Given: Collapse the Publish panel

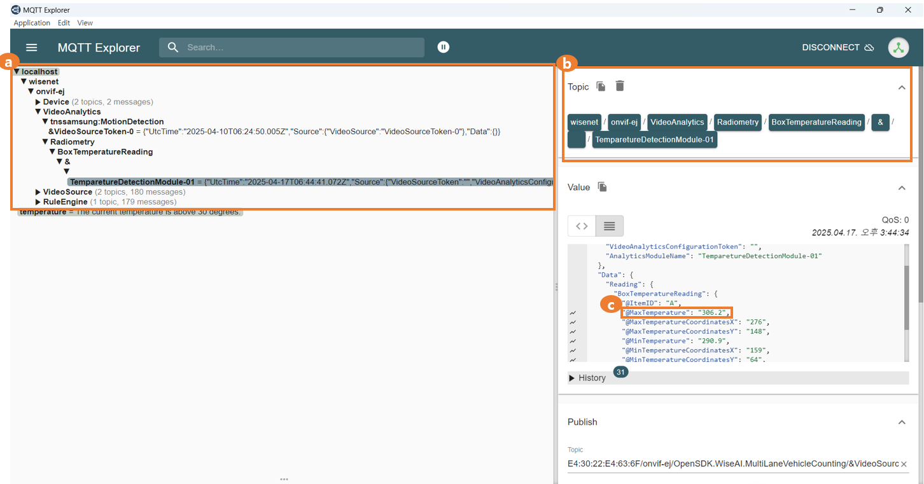Looking at the screenshot, I should pos(902,422).
